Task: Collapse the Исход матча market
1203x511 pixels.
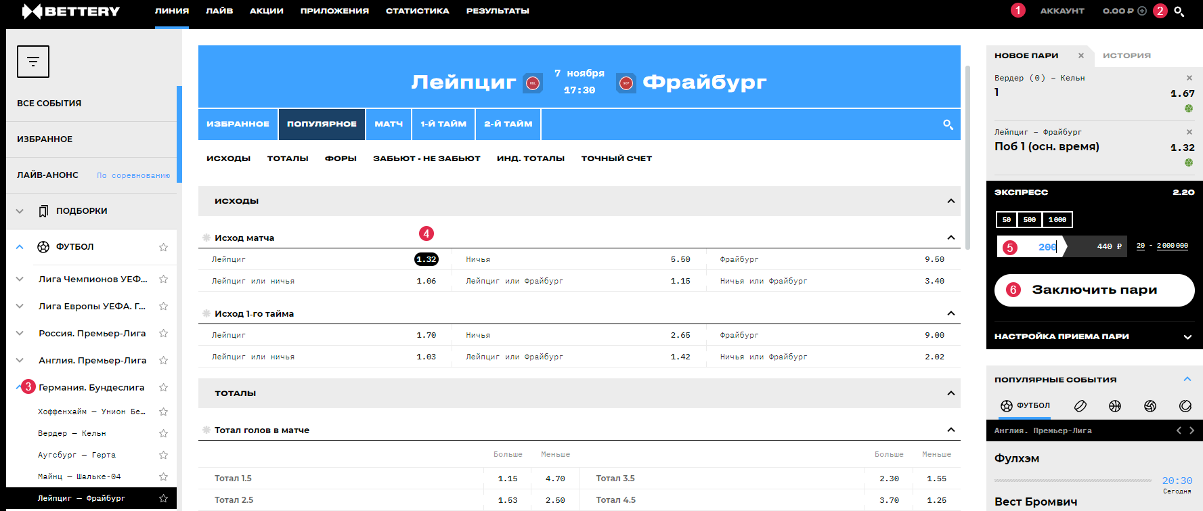Action: pyautogui.click(x=950, y=238)
